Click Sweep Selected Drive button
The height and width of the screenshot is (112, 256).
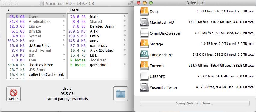[x=194, y=103]
